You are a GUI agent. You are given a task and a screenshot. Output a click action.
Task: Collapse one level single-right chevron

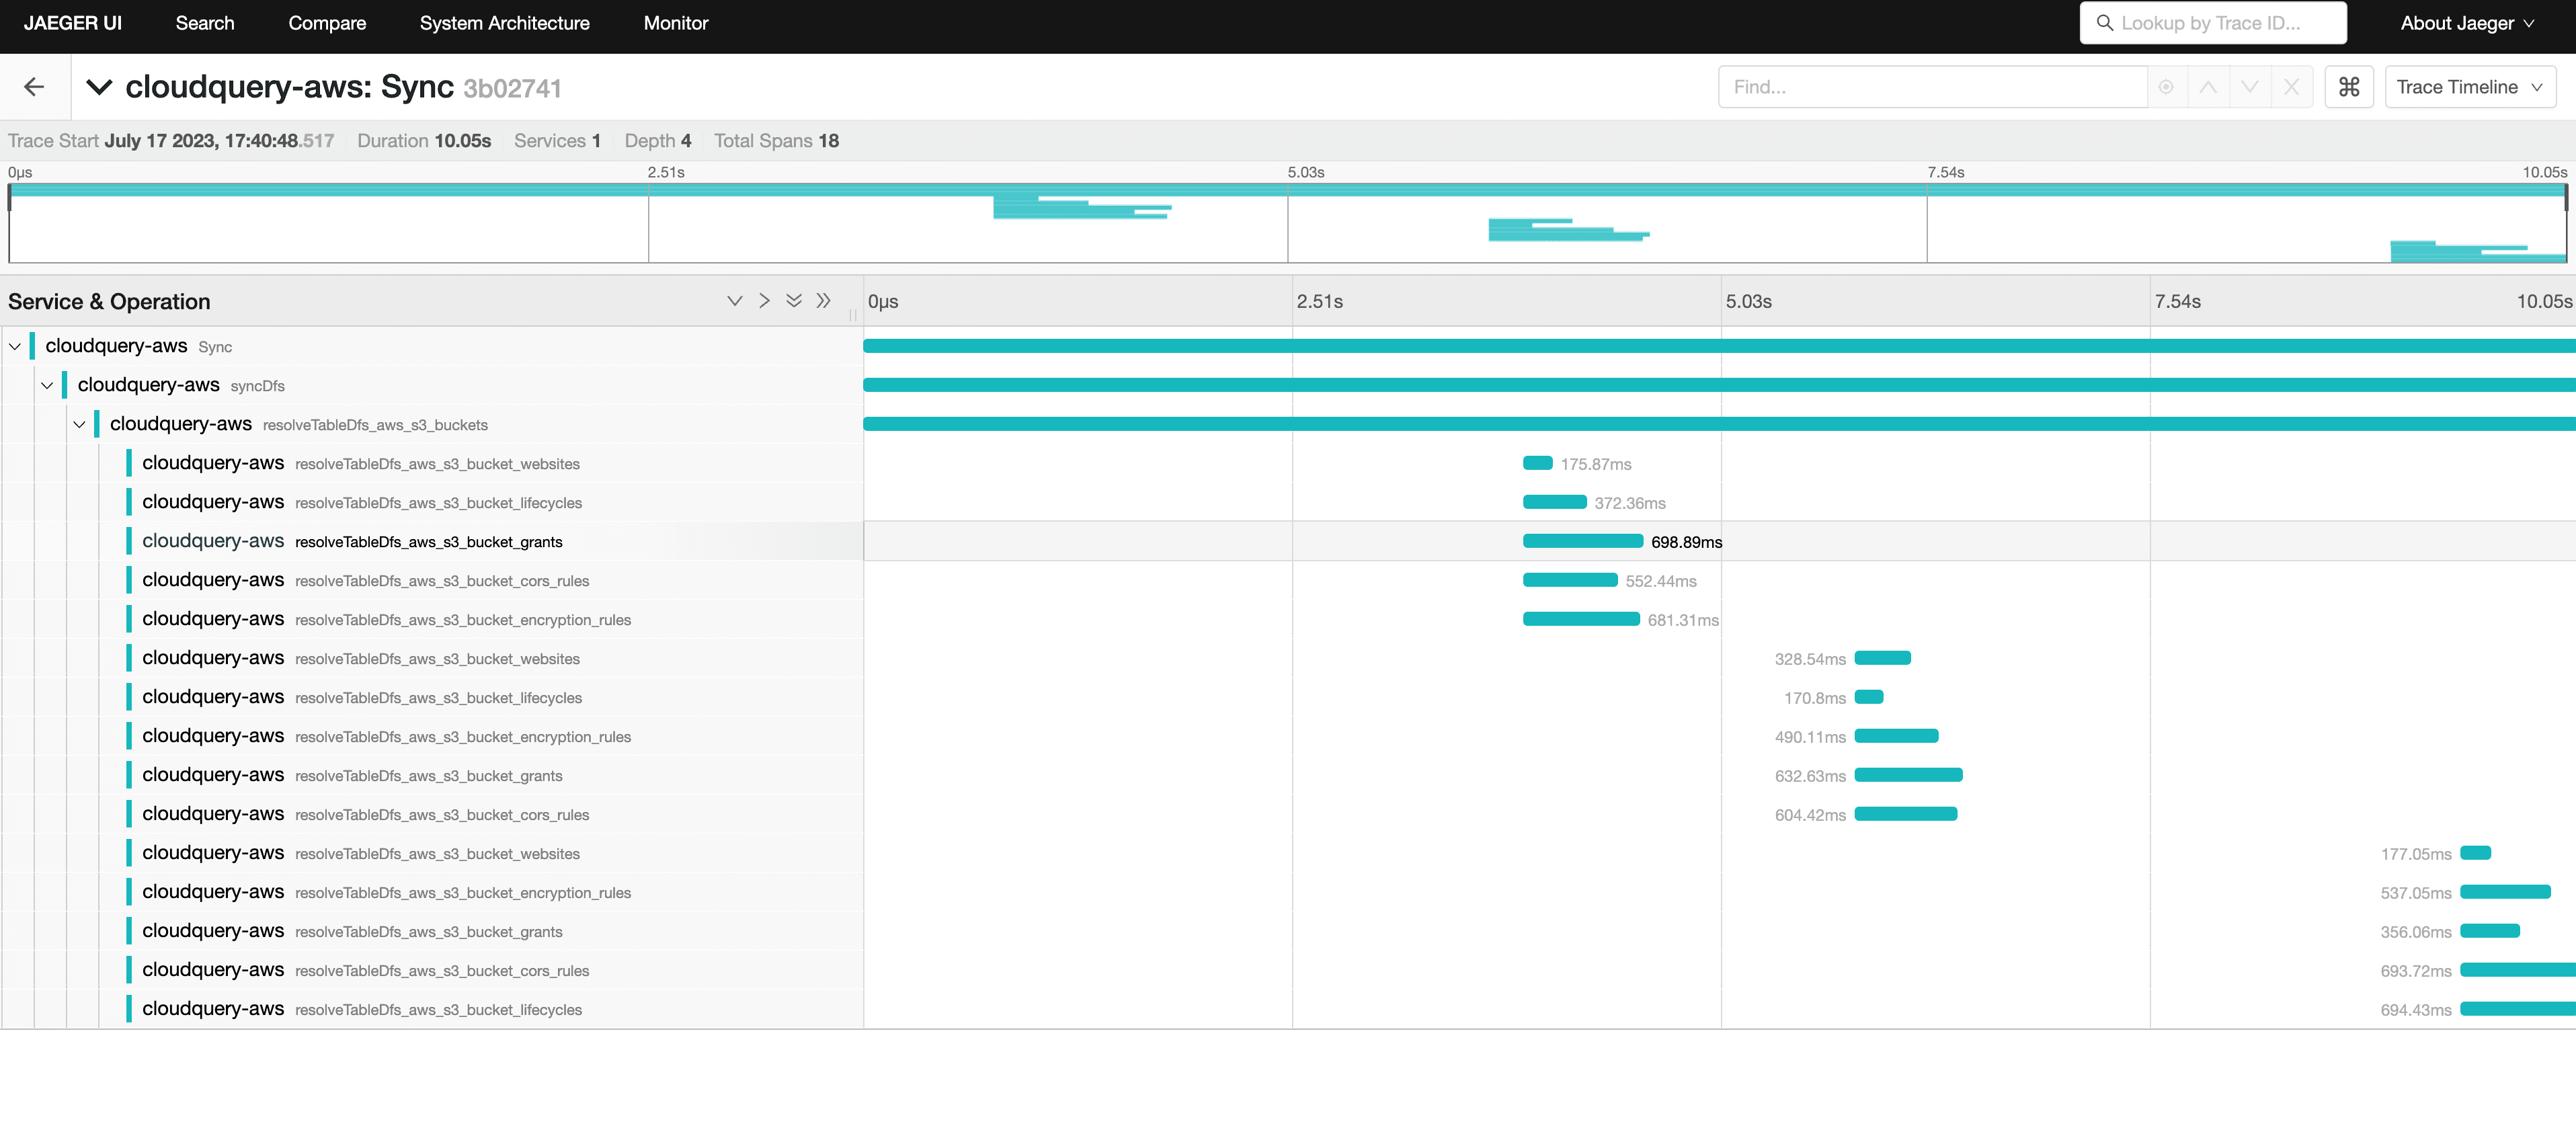pyautogui.click(x=764, y=301)
